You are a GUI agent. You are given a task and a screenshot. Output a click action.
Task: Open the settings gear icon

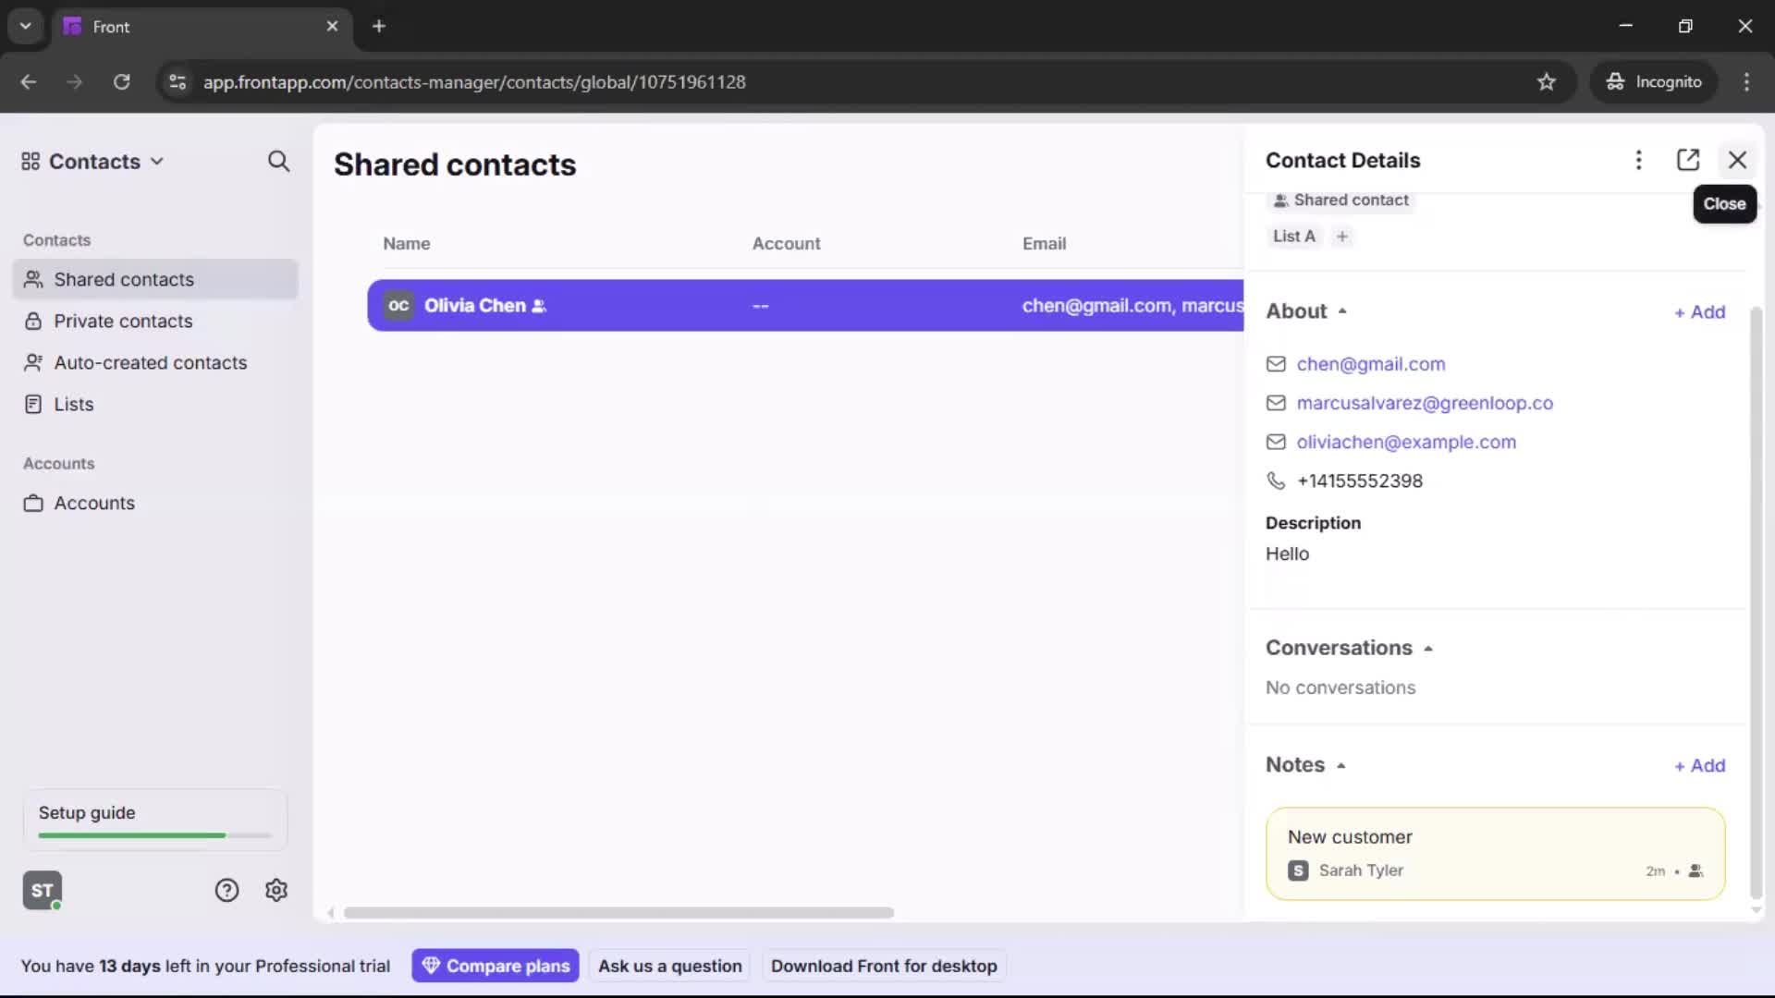pyautogui.click(x=276, y=890)
